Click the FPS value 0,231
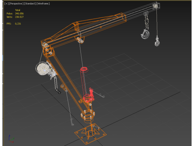The image size is (194, 146). (x=18, y=24)
